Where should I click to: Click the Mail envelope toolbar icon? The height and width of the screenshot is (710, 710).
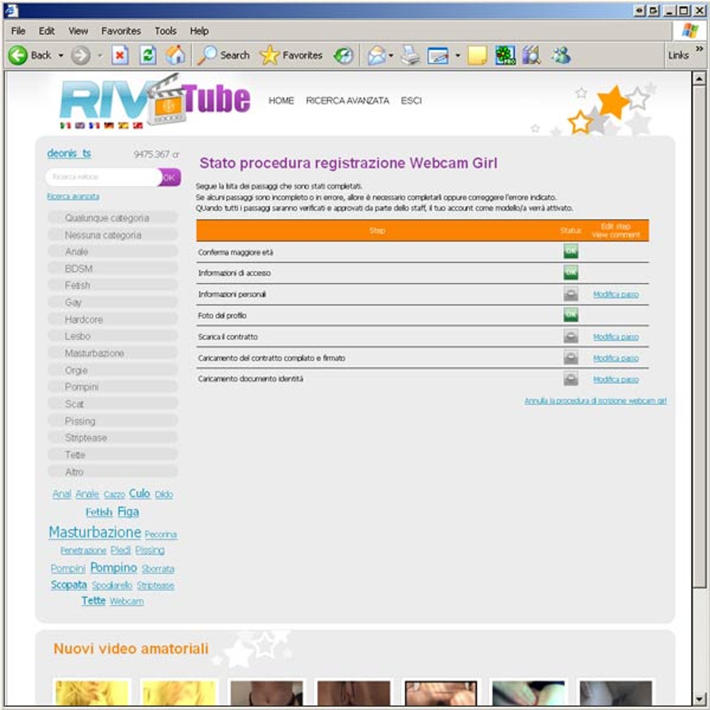pyautogui.click(x=377, y=55)
